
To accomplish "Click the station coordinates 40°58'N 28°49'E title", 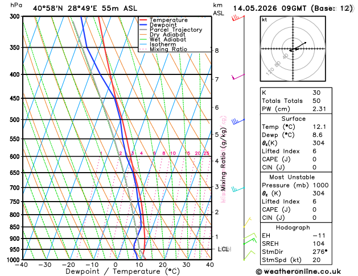I will point(85,9).
